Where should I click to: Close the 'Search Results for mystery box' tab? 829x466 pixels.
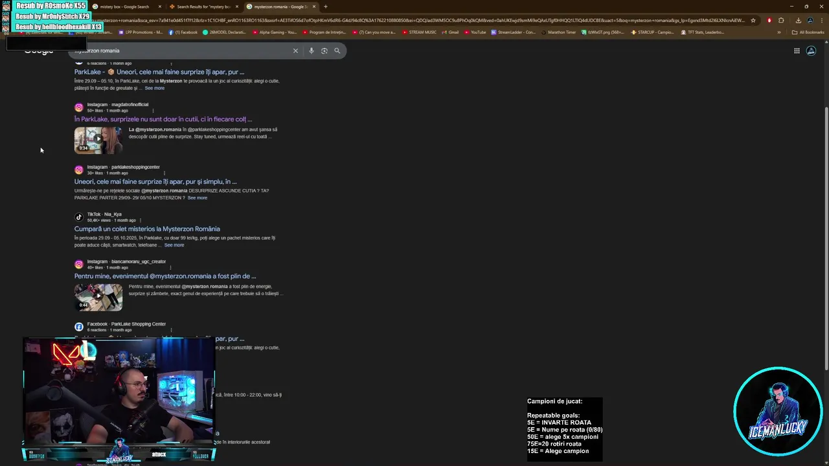coord(236,6)
